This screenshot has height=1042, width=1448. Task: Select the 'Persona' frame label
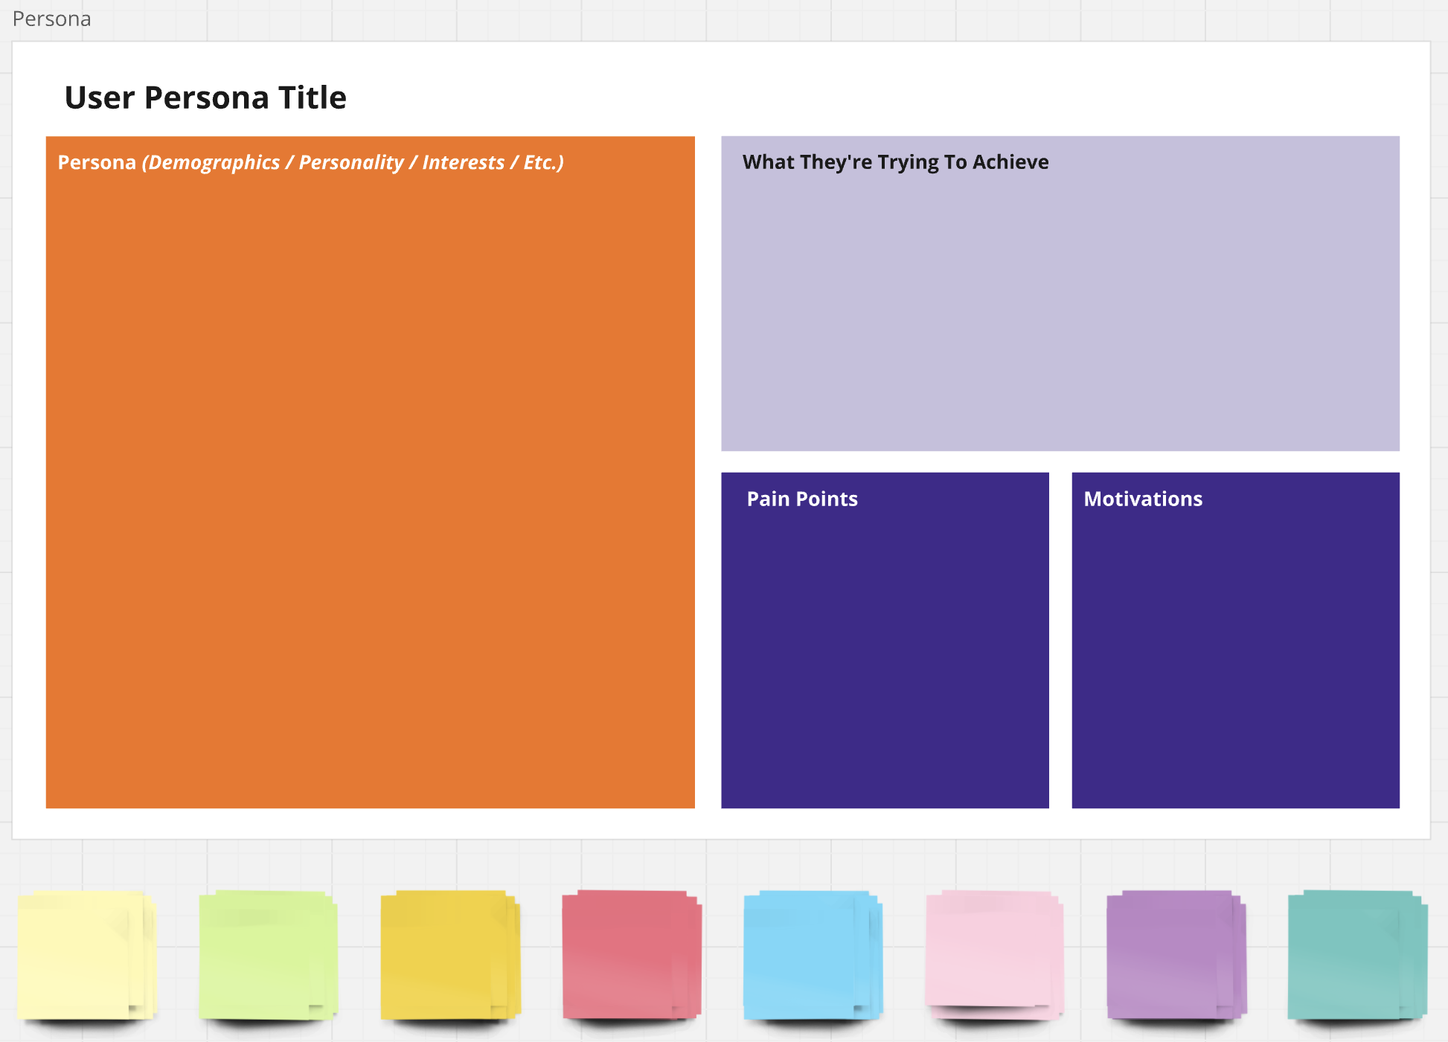pyautogui.click(x=51, y=19)
